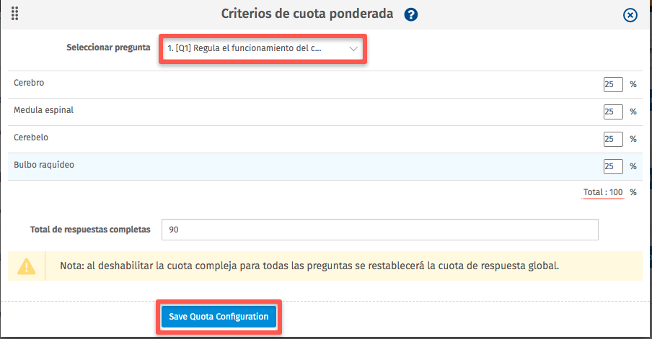Click the Cerebro percentage field
This screenshot has width=652, height=339.
point(613,84)
